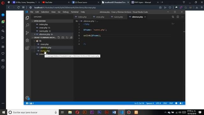Select nuevo.php in the lib folder tree

45,51
